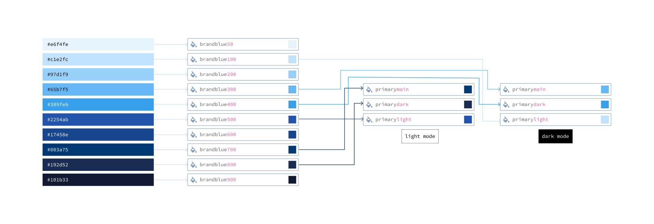Click the paint bucket icon beside brandblue50
Image resolution: width=654 pixels, height=224 pixels.
point(193,44)
